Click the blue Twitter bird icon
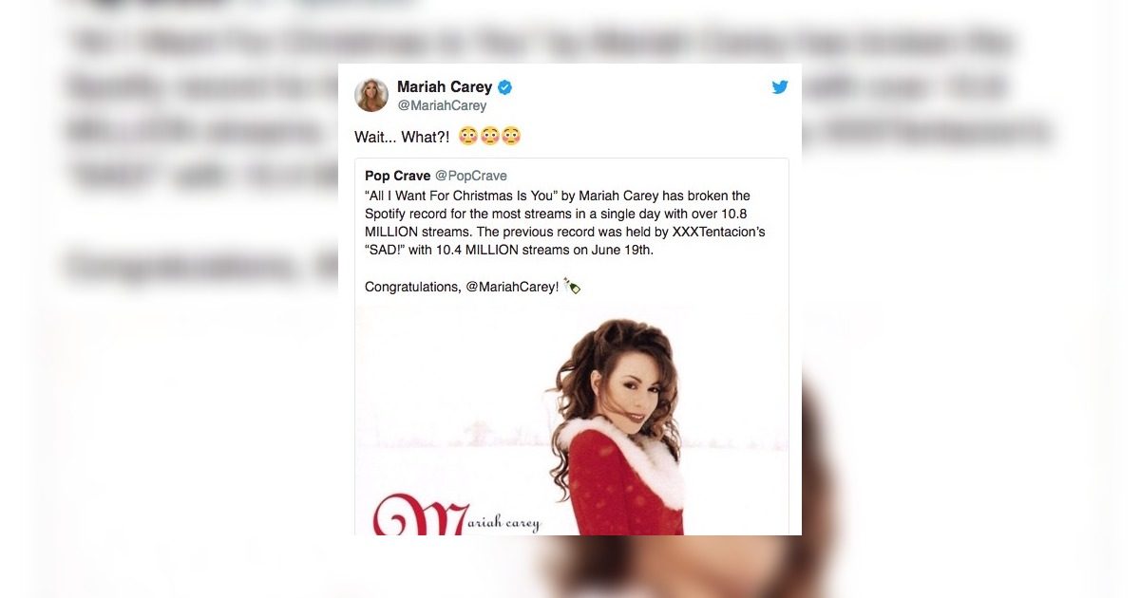Image resolution: width=1140 pixels, height=598 pixels. pyautogui.click(x=780, y=87)
